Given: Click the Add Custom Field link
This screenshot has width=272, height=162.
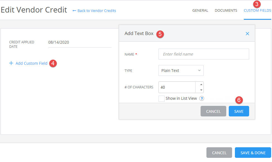Looking at the screenshot, I should point(32,63).
